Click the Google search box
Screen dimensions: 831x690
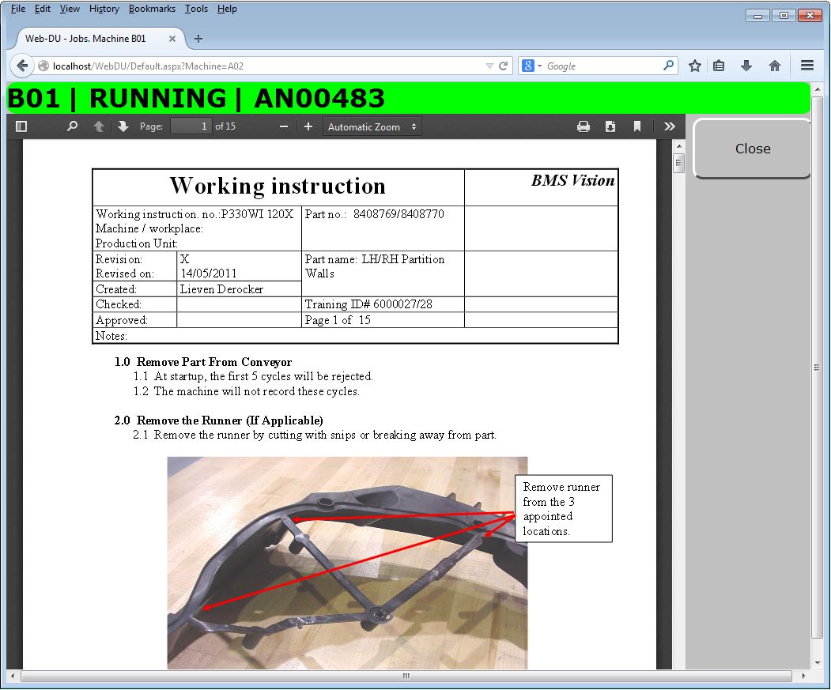602,66
